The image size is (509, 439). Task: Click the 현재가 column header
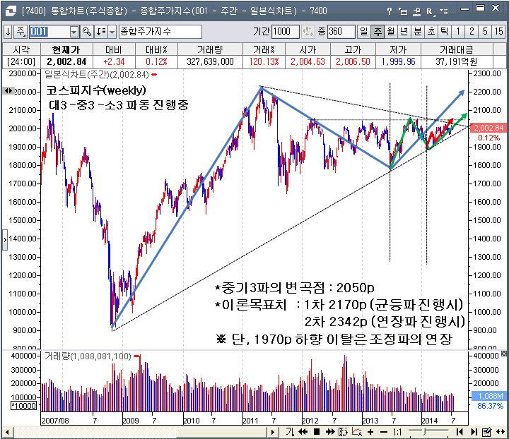[66, 49]
